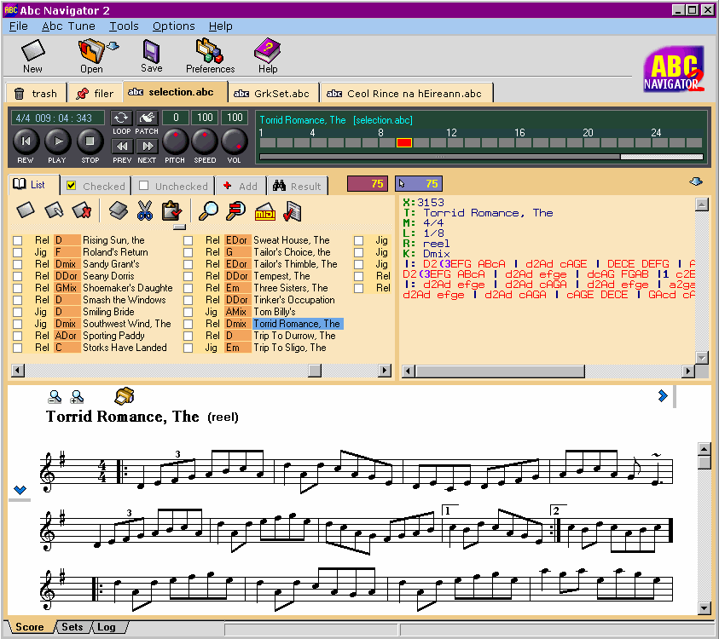The image size is (719, 639).
Task: Tick the checkbox for Sweat House, The
Action: (x=188, y=241)
